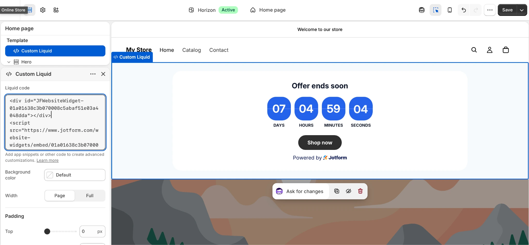
Task: Set Width to Page
Action: 60,196
